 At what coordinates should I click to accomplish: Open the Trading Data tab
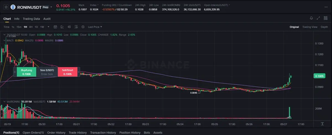[x=31, y=19]
